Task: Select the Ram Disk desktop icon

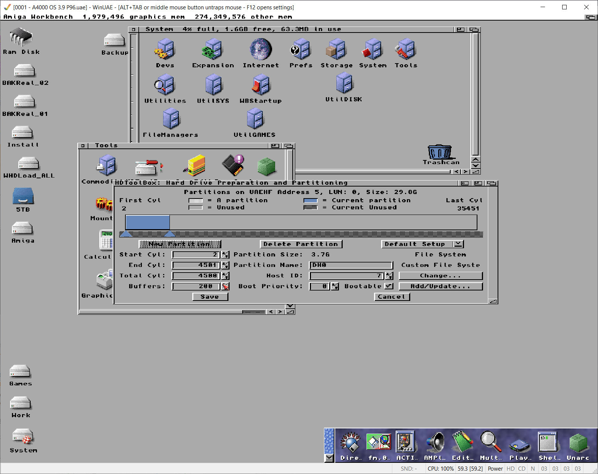Action: coord(21,37)
